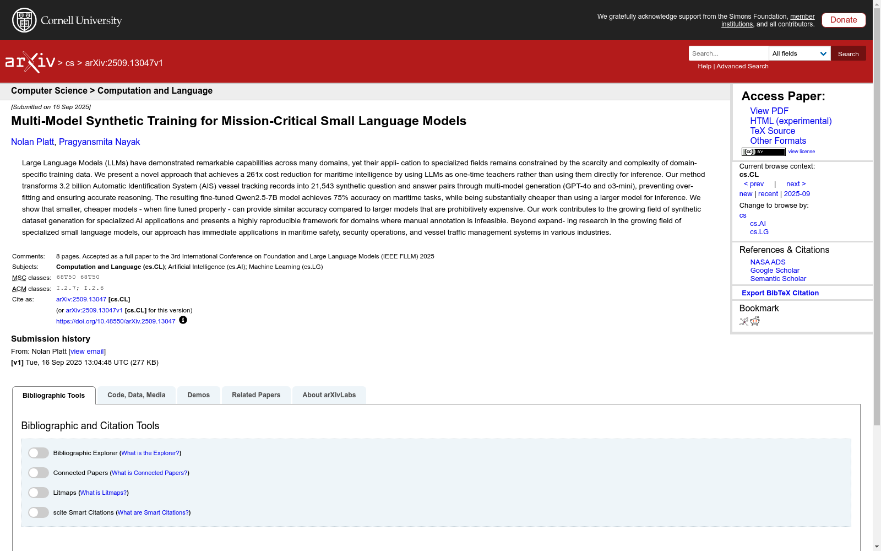
Task: Click the Search button
Action: click(x=849, y=53)
